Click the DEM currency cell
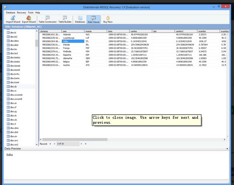 tap(96, 58)
